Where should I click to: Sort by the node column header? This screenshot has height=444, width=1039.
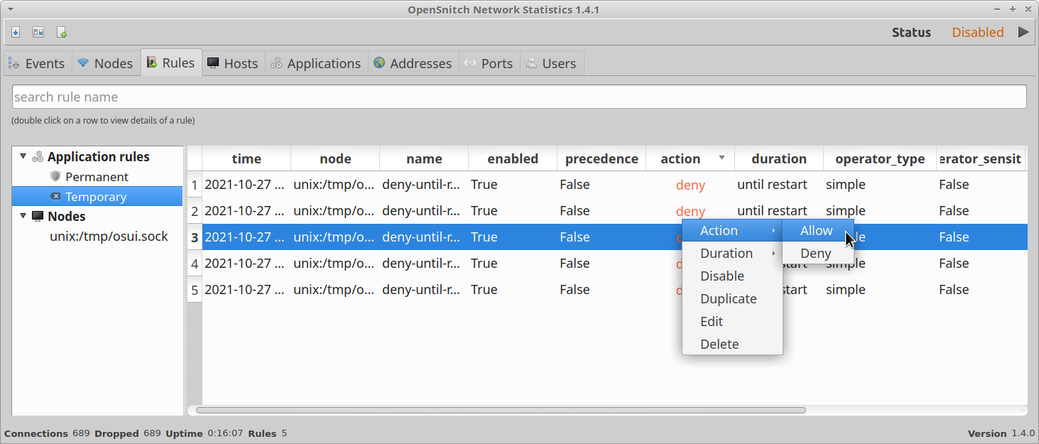(335, 159)
